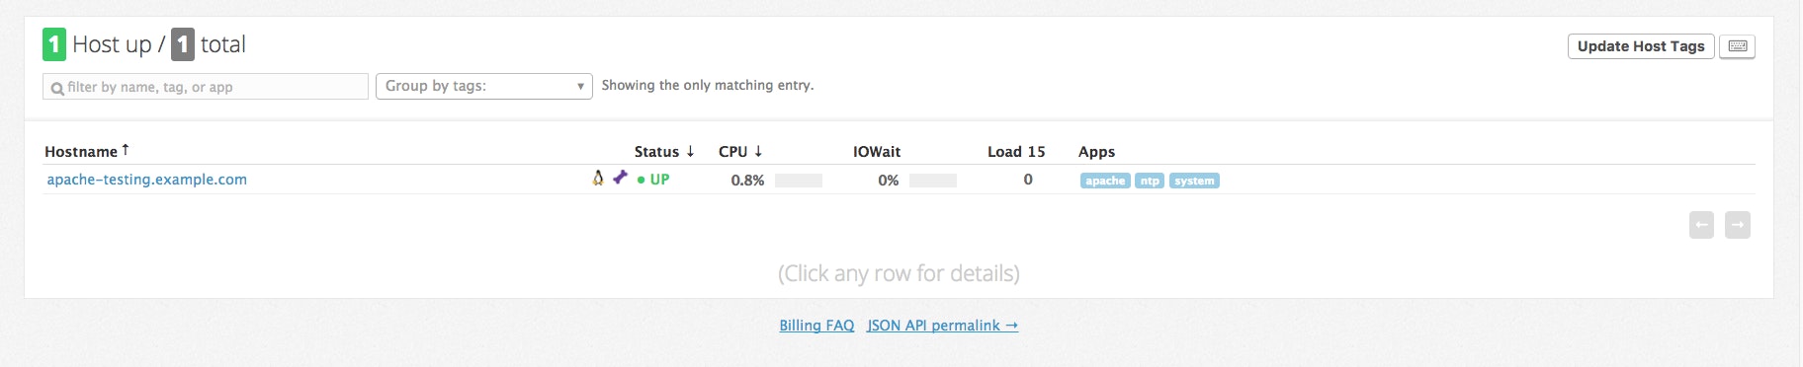1803x367 pixels.
Task: Open the Billing FAQ link
Action: 816,326
